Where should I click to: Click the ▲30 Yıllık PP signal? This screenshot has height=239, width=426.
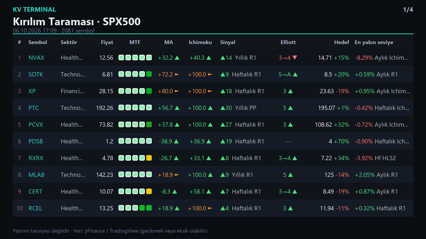coord(238,108)
